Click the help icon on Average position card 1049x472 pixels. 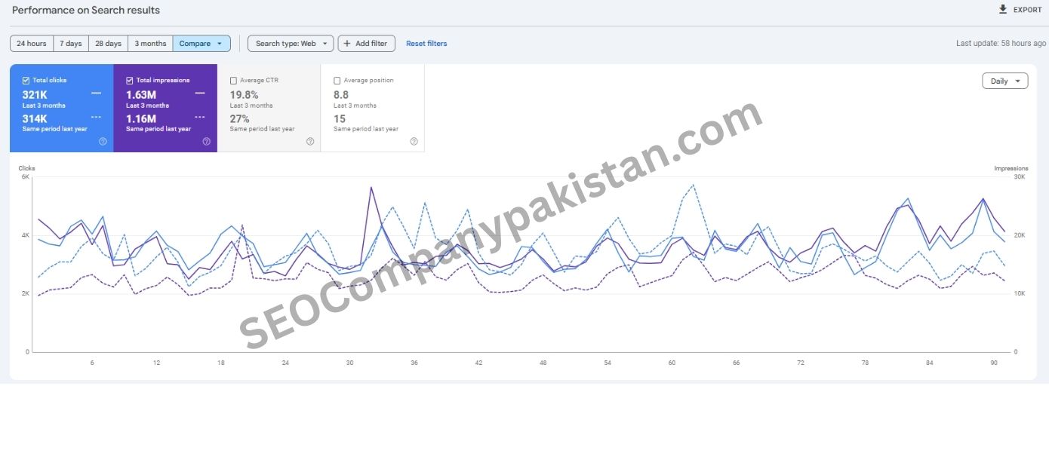(x=414, y=141)
